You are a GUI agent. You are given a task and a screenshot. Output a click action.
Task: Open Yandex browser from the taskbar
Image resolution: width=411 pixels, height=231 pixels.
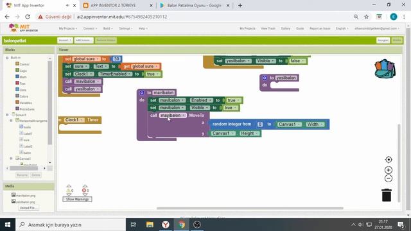click(x=166, y=225)
